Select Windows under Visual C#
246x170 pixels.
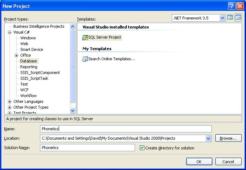pyautogui.click(x=28, y=38)
